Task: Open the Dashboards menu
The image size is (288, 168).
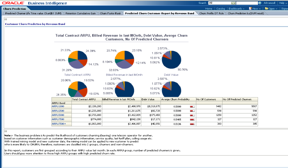Action: pos(236,9)
